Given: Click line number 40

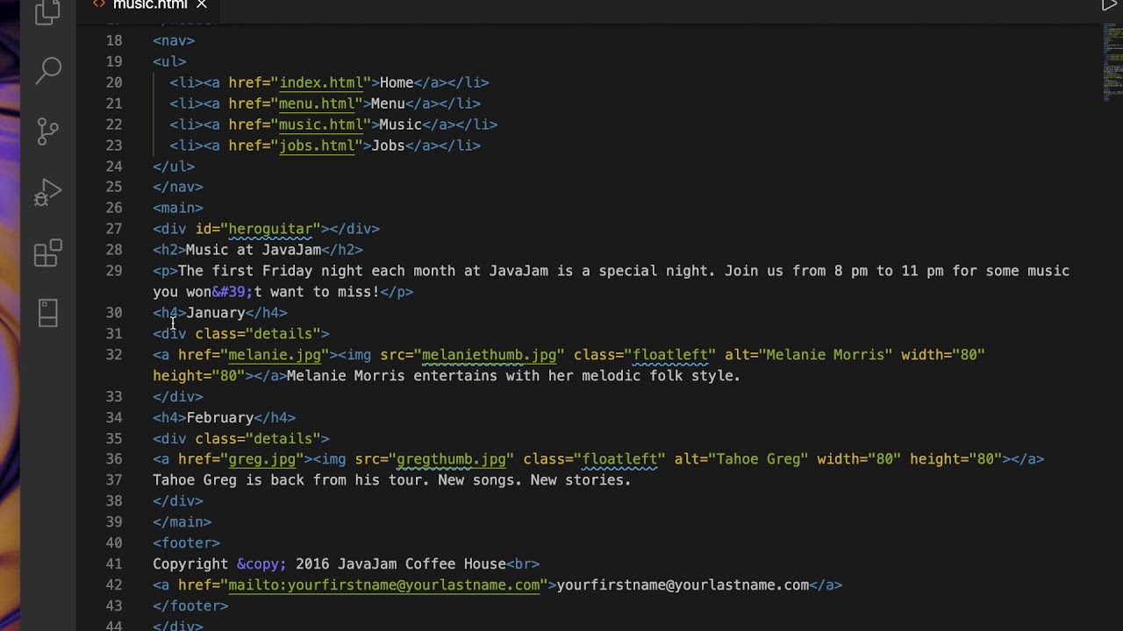Looking at the screenshot, I should [x=113, y=543].
